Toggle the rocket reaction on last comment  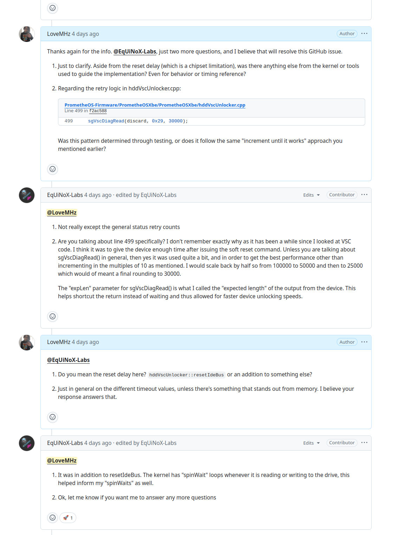click(68, 518)
